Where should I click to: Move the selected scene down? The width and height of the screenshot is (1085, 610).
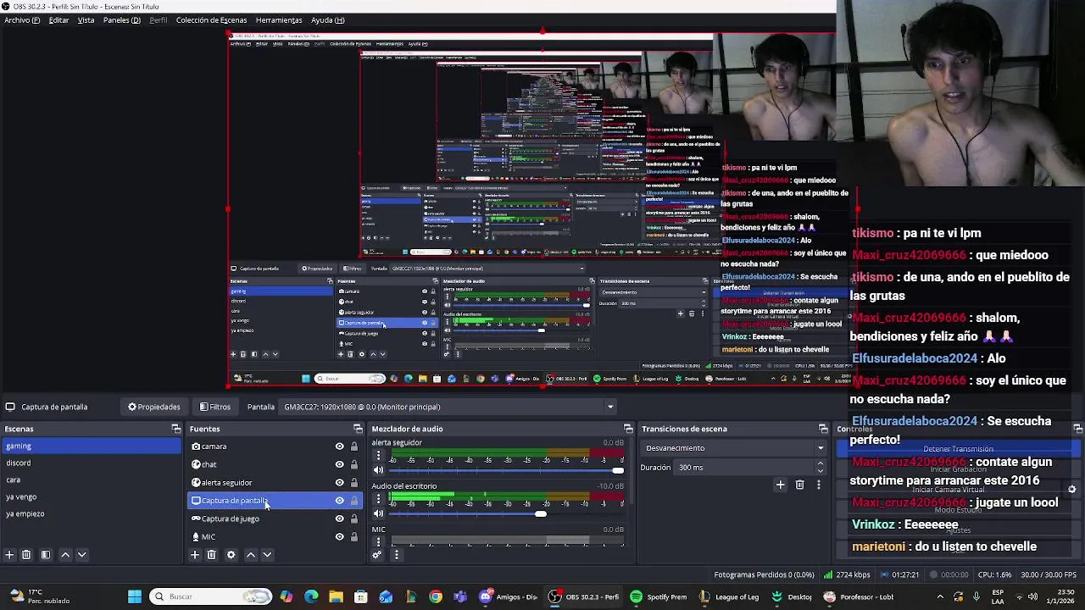click(x=82, y=555)
